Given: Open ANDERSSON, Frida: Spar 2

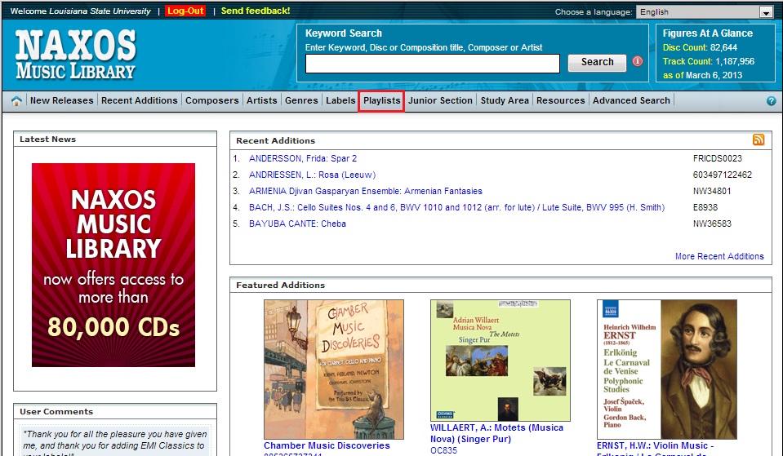Looking at the screenshot, I should click(x=303, y=158).
